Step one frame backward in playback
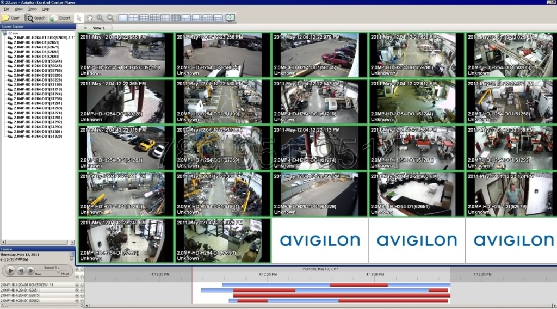This screenshot has height=309, width=557. point(20,270)
